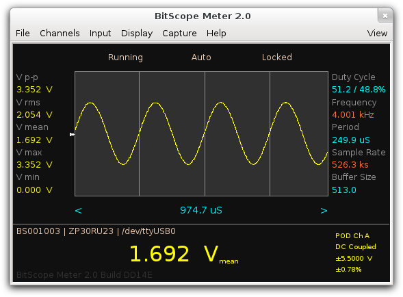Click the large 1.692 V mean readout
This screenshot has width=403, height=297.
click(x=184, y=254)
